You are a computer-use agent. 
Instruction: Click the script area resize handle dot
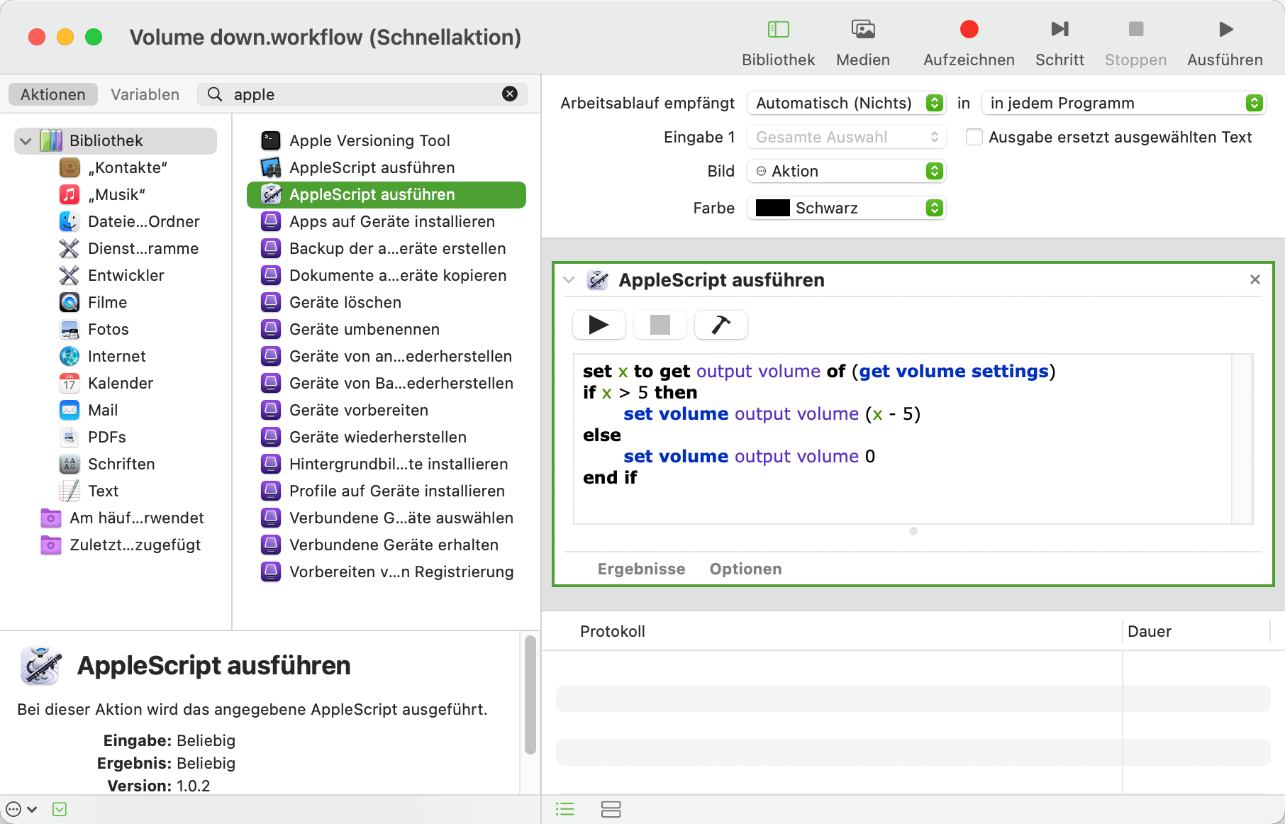pos(913,531)
